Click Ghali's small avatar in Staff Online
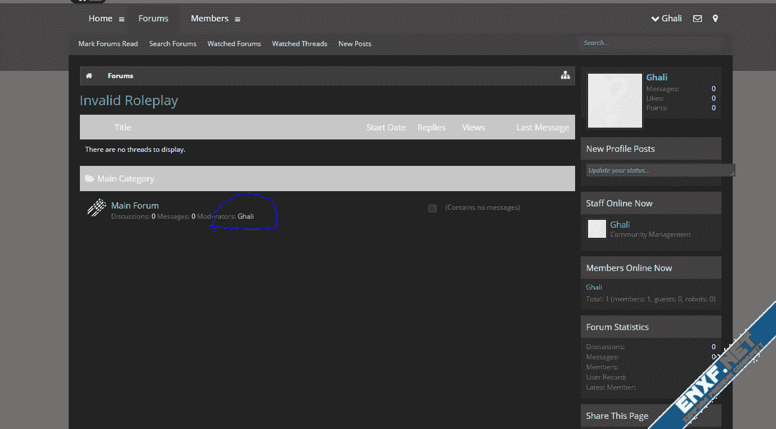776x429 pixels. 596,229
